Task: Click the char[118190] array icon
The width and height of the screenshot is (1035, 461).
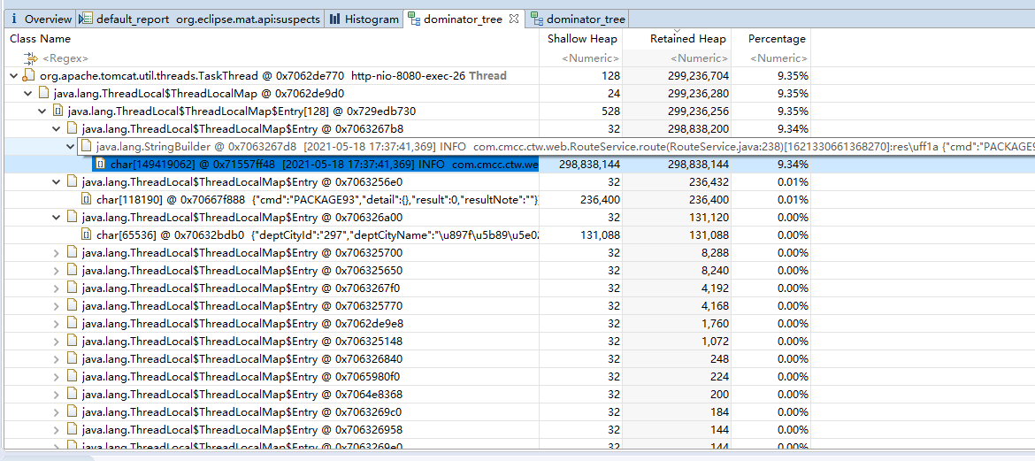Action: point(87,199)
